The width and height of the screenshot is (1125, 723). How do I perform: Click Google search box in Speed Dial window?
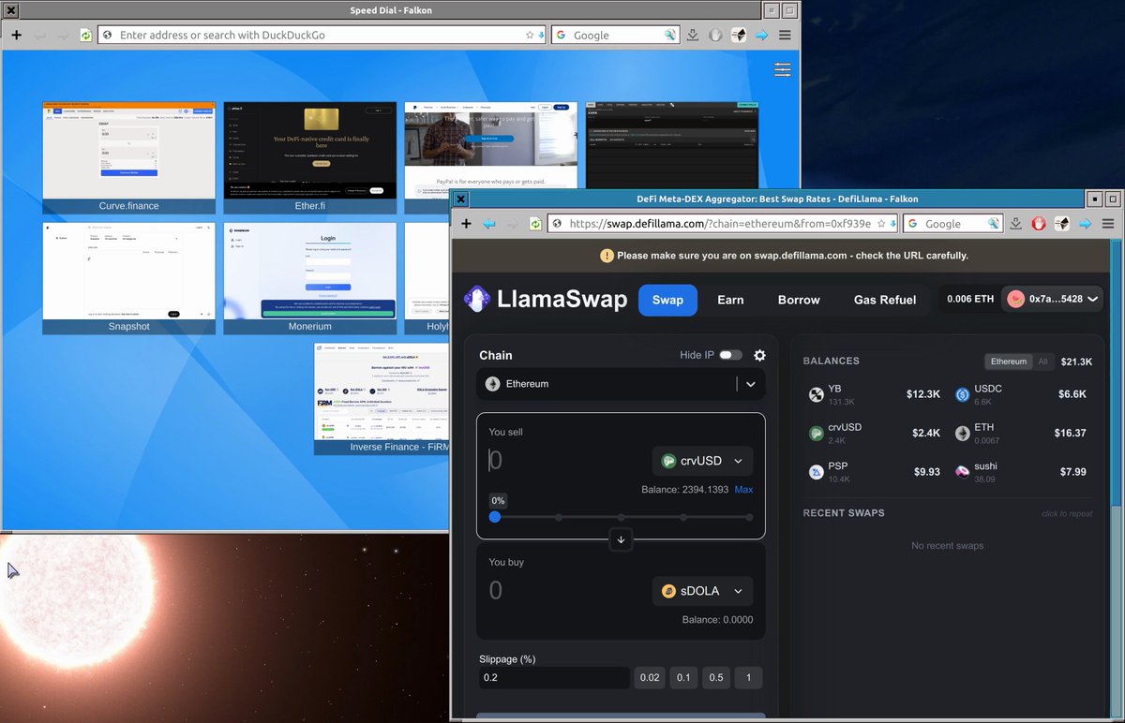coord(615,35)
